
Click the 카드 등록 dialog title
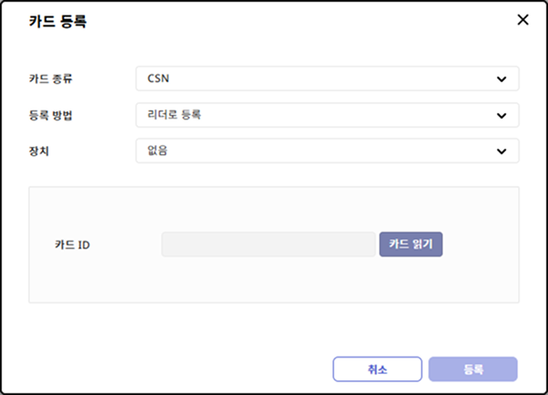point(58,22)
